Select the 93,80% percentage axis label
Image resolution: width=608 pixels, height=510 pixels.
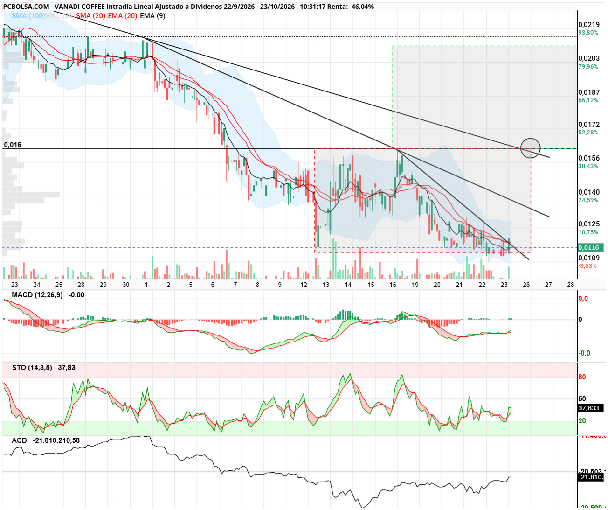pos(588,33)
